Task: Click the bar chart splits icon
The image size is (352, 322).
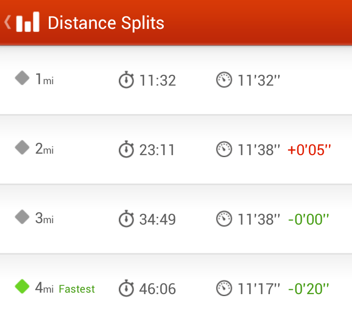Action: (x=28, y=22)
